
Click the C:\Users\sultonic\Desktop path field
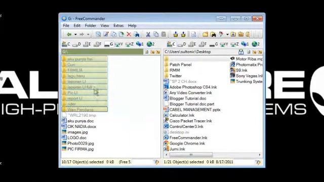pyautogui.click(x=200, y=52)
